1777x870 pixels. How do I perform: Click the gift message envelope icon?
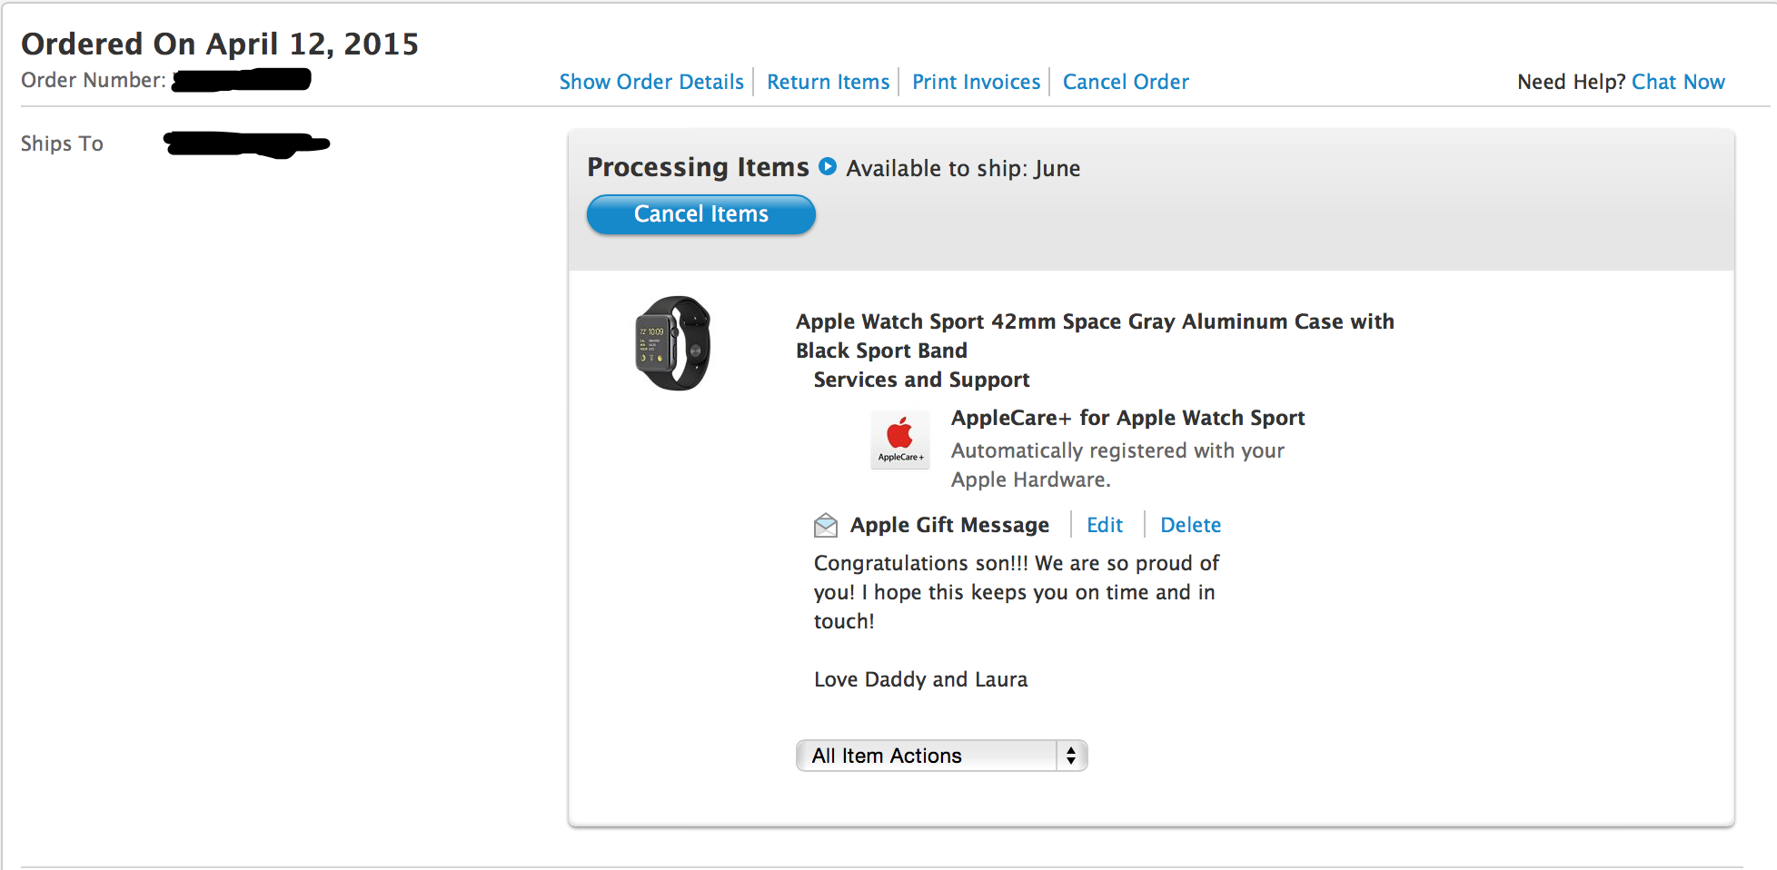pos(825,525)
